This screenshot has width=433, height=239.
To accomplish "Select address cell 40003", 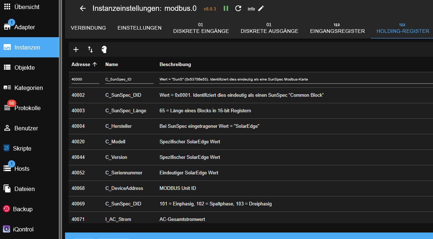I will pos(78,111).
